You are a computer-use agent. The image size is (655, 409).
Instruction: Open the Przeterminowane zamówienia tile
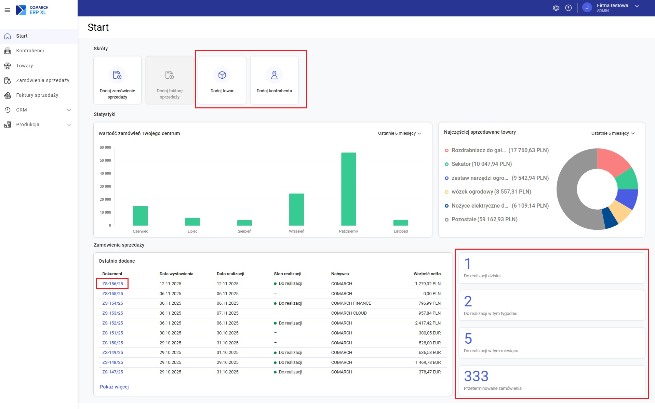pos(551,380)
